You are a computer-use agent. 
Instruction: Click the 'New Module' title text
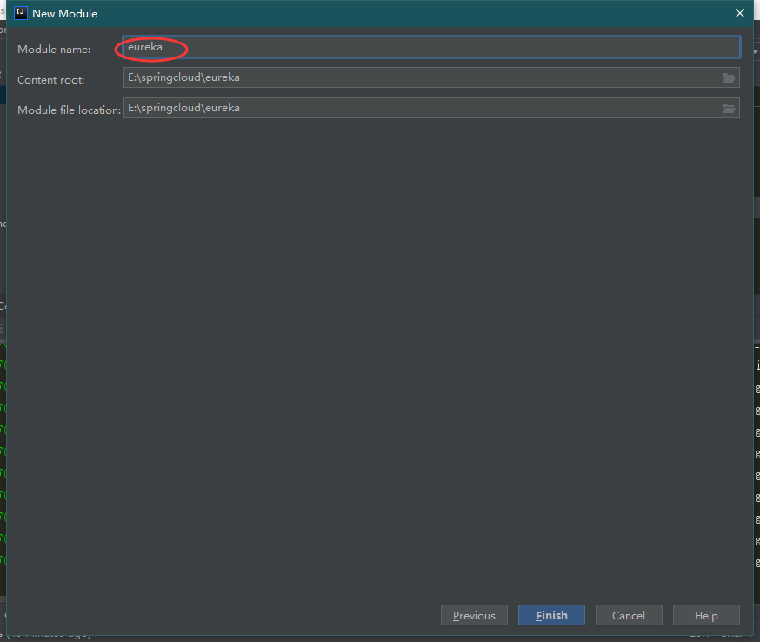(x=65, y=14)
